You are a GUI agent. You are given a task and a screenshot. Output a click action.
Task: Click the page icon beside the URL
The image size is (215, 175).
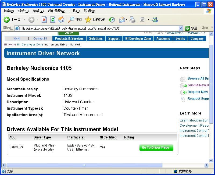click(17, 28)
